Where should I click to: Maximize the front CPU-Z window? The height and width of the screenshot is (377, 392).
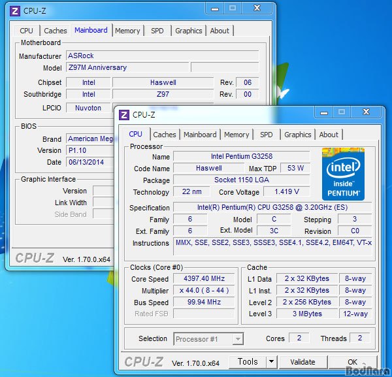(x=342, y=112)
